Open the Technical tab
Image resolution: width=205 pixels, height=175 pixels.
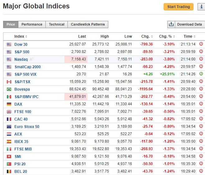click(57, 24)
